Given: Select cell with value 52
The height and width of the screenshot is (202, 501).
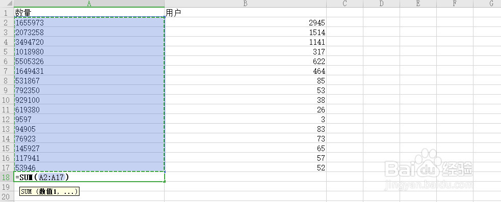Looking at the screenshot, I should pyautogui.click(x=245, y=167).
